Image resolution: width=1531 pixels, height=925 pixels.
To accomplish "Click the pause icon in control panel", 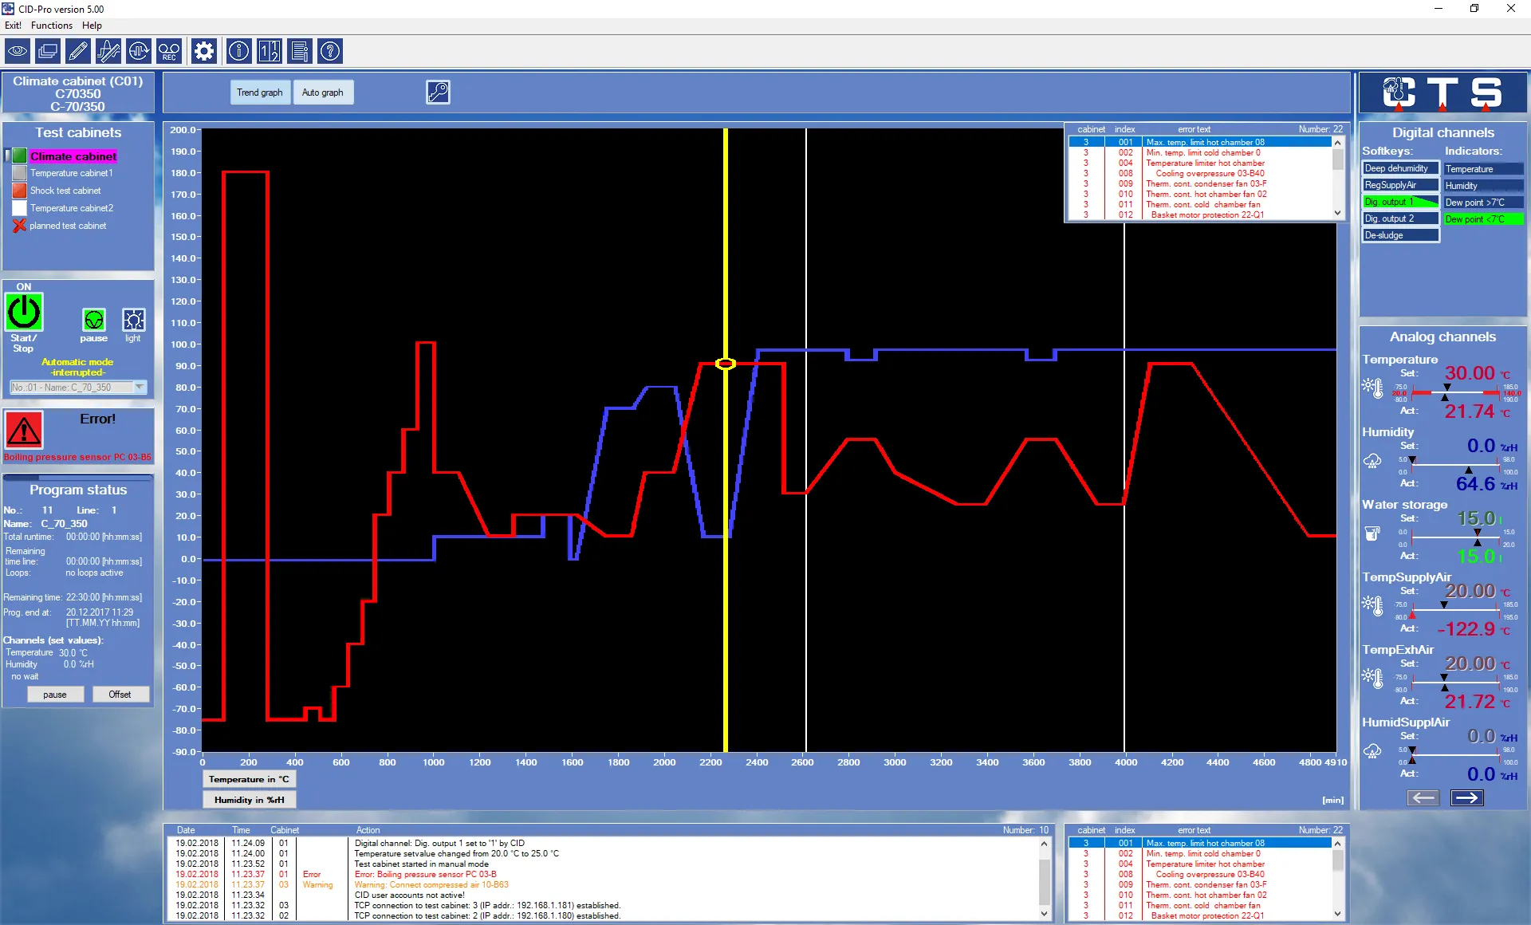I will 94,320.
